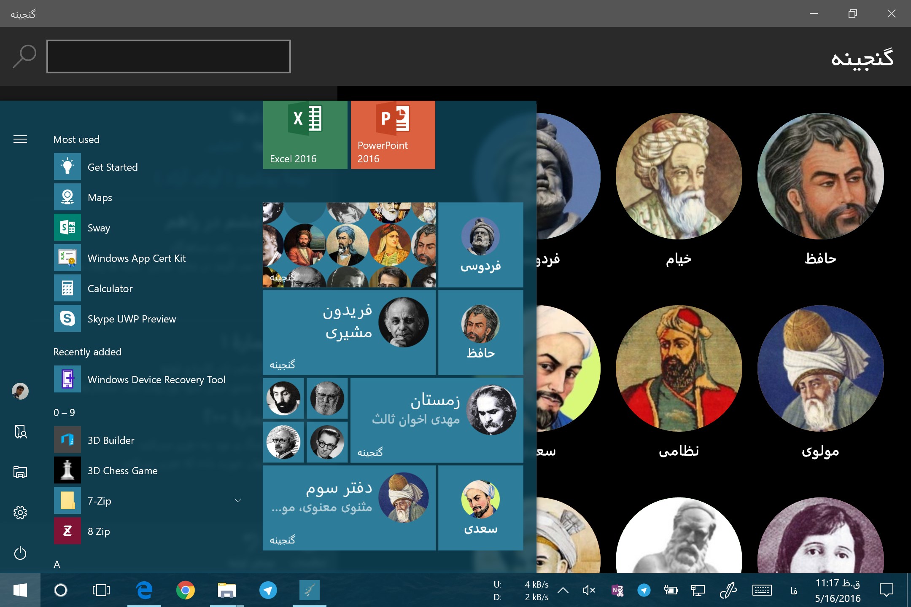Click the Ganjoor search text box
The width and height of the screenshot is (911, 607).
pyautogui.click(x=169, y=56)
